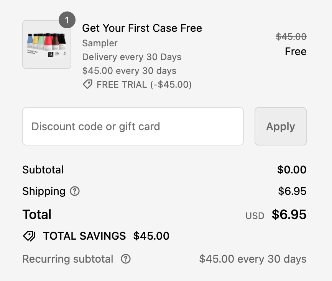Click the TOTAL SAVINGS text
The width and height of the screenshot is (332, 281).
pyautogui.click(x=84, y=236)
